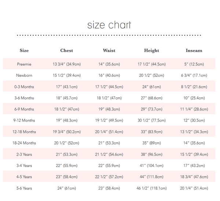220x201 pixels.
Task: Select the Newborn size label
Action: coord(24,76)
